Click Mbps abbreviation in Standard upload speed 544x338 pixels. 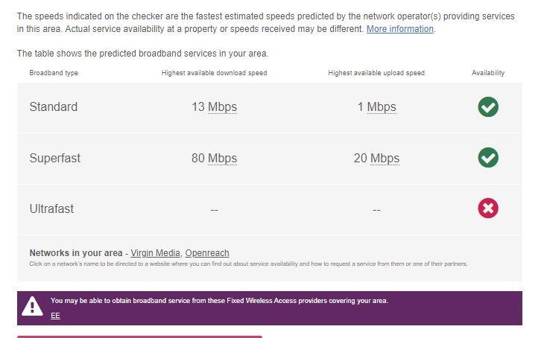point(382,107)
